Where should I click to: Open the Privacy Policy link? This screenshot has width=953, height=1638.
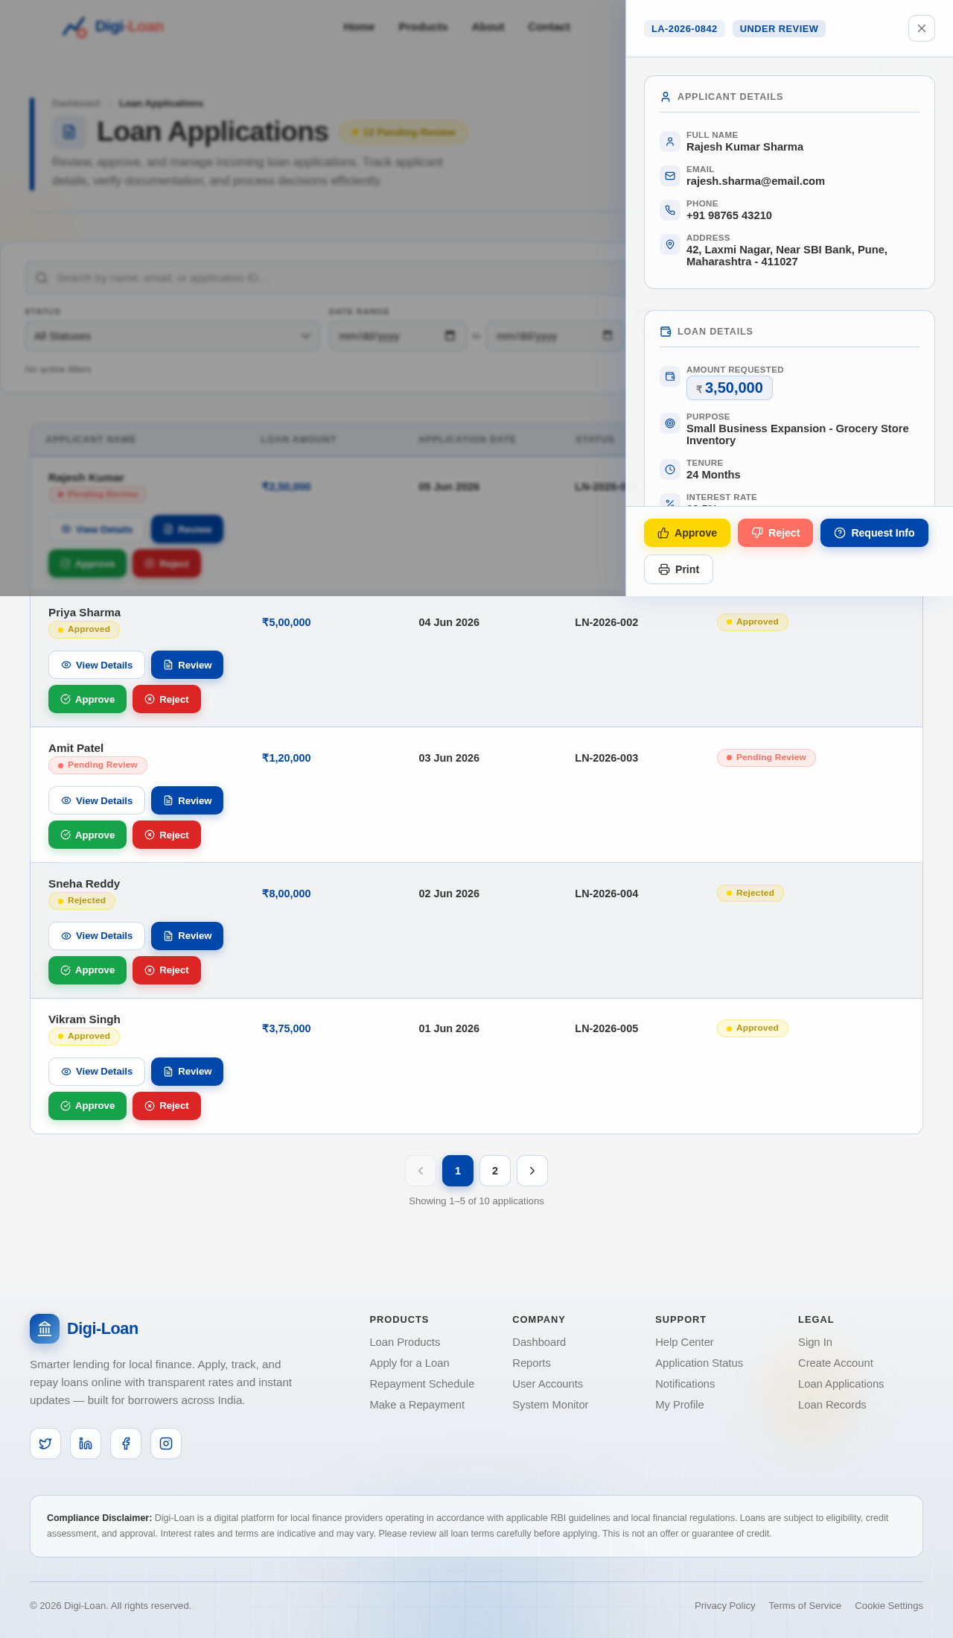pos(724,1606)
